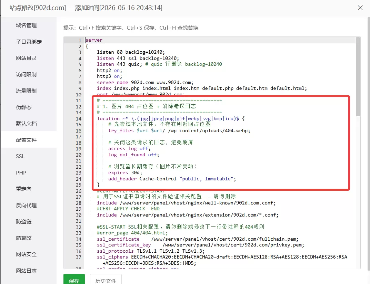The height and width of the screenshot is (284, 370).
Task: Select the 访问限制 menu item
Action: 26,75
